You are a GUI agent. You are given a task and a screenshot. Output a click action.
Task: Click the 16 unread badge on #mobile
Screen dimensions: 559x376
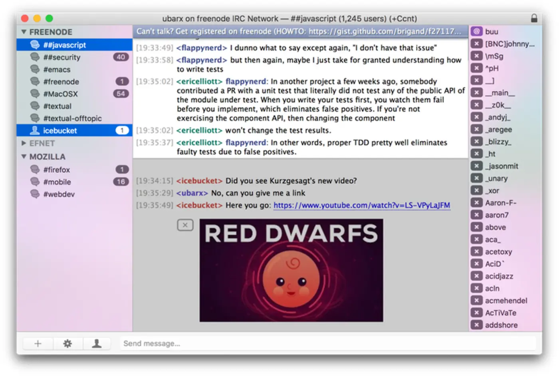tap(121, 182)
